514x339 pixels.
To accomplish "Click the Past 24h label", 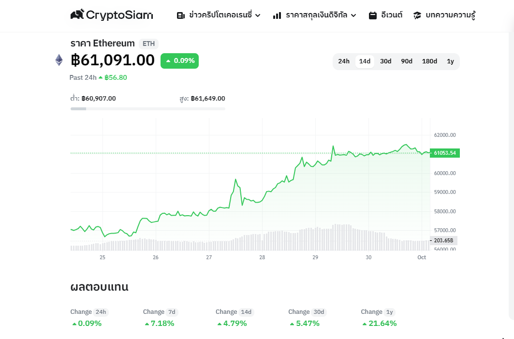I will pyautogui.click(x=83, y=78).
